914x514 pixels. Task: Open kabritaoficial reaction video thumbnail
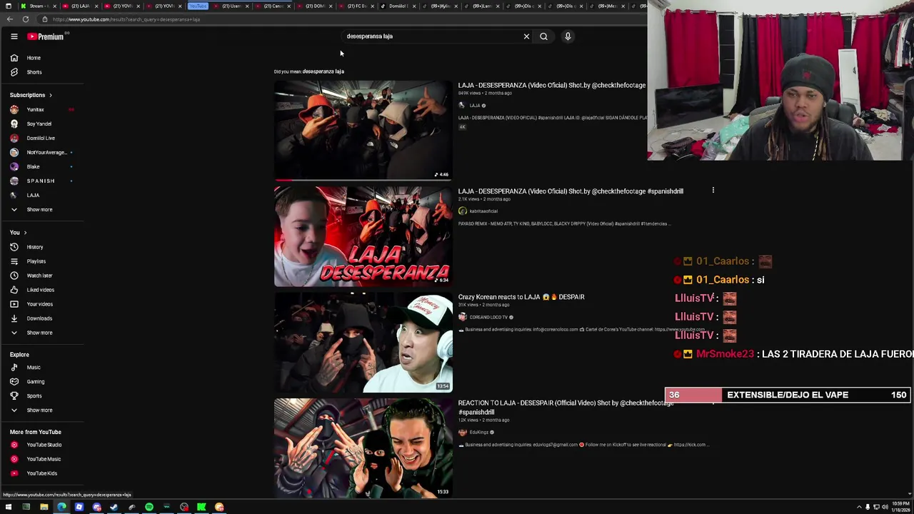tap(363, 236)
